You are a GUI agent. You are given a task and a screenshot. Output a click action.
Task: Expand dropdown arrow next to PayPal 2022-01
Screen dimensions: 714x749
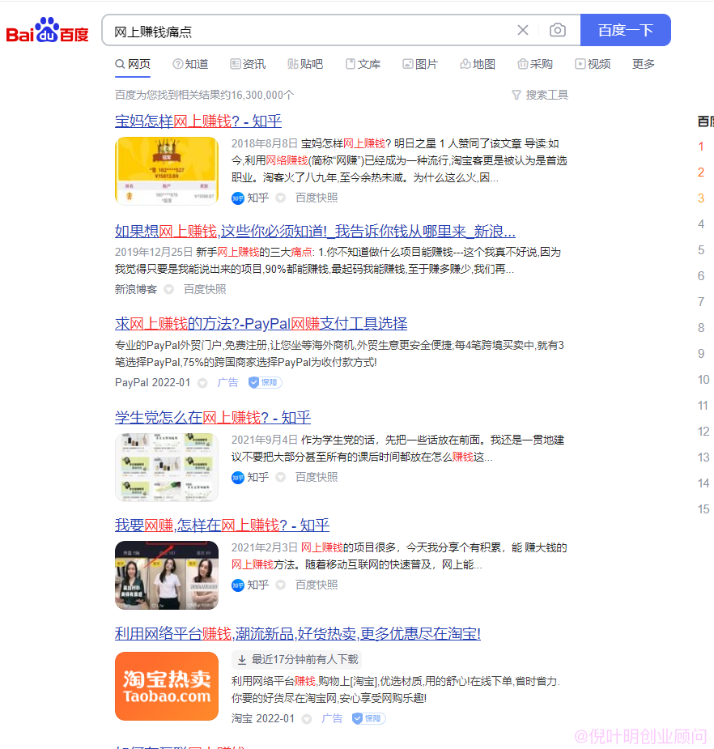point(202,383)
